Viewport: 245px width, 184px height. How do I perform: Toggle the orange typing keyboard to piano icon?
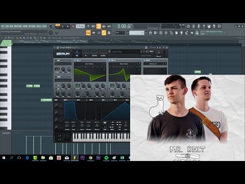coord(88,33)
